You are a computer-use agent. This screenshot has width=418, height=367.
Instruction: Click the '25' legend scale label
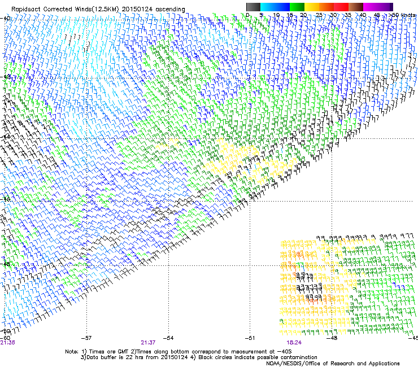319,15
